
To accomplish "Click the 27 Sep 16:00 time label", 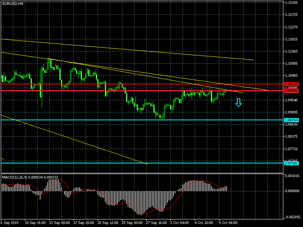I will click(156, 224).
